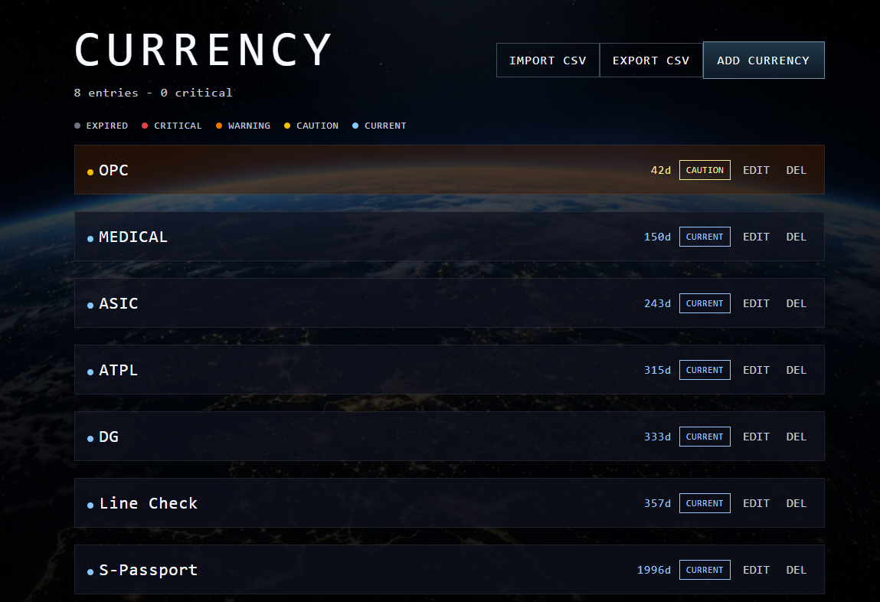Select the DG entry name
Viewport: 880px width, 602px height.
109,437
